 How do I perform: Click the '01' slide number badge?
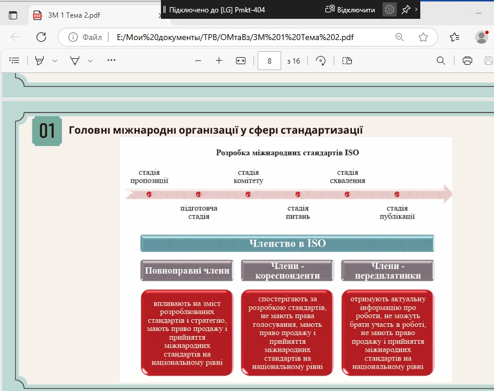(47, 131)
